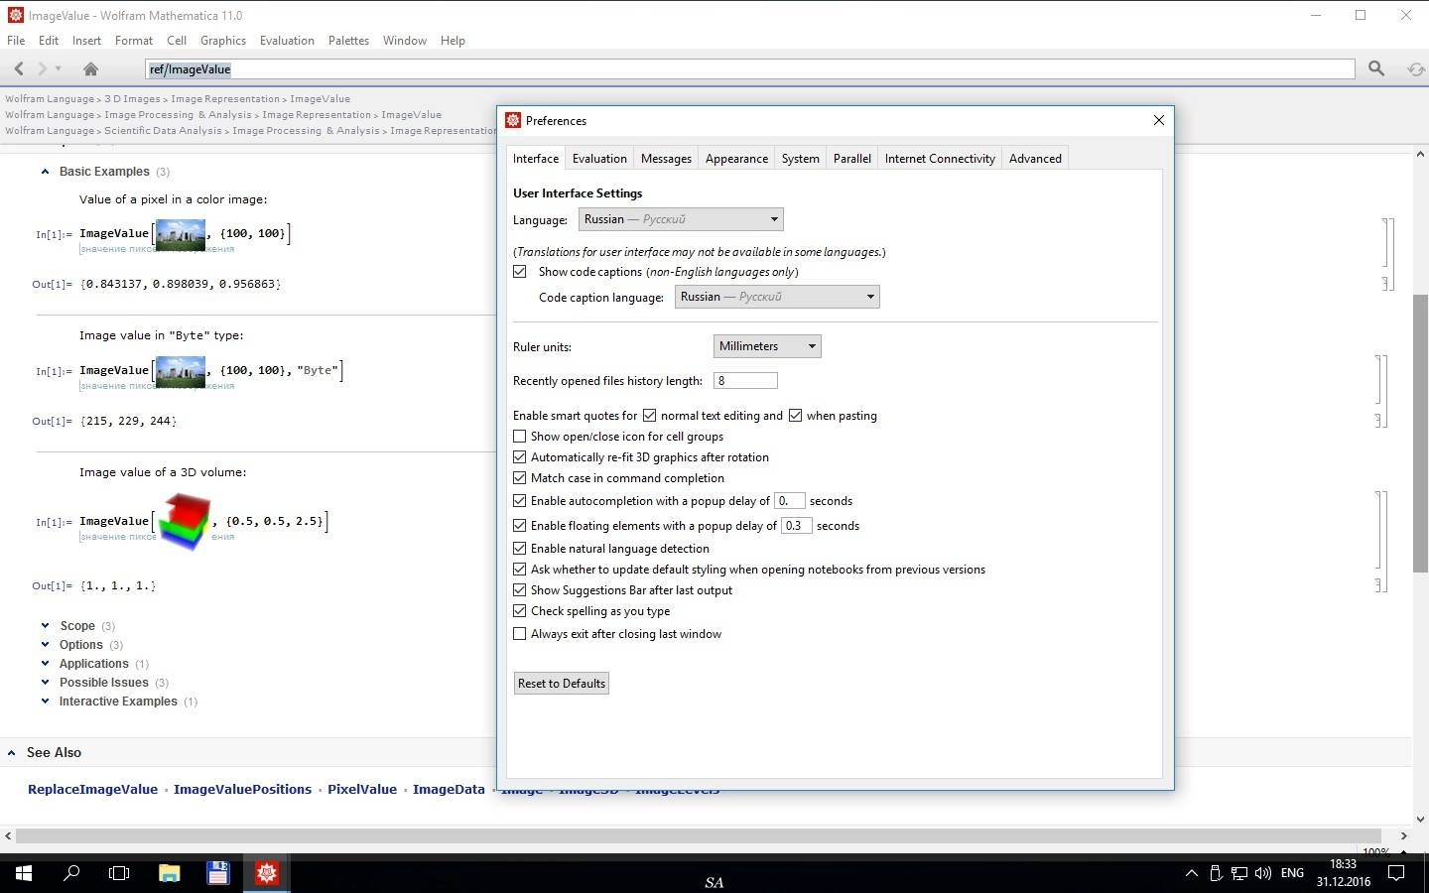Viewport: 1429px width, 893px height.
Task: Switch to the Parallel tab
Action: click(x=851, y=159)
